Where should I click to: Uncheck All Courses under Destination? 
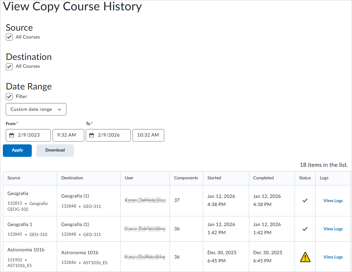pyautogui.click(x=9, y=66)
